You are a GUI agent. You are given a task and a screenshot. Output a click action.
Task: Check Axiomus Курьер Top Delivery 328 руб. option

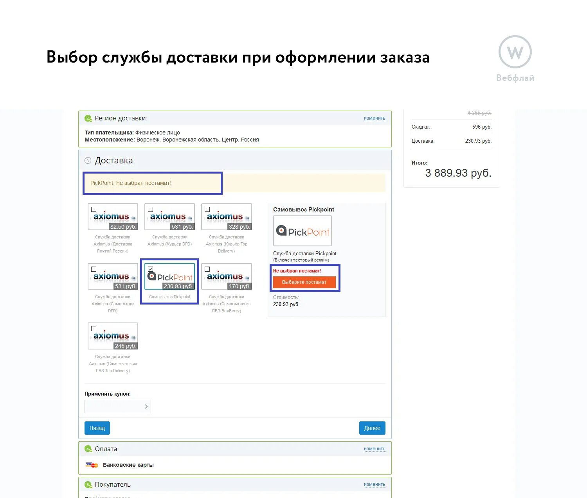tap(207, 210)
